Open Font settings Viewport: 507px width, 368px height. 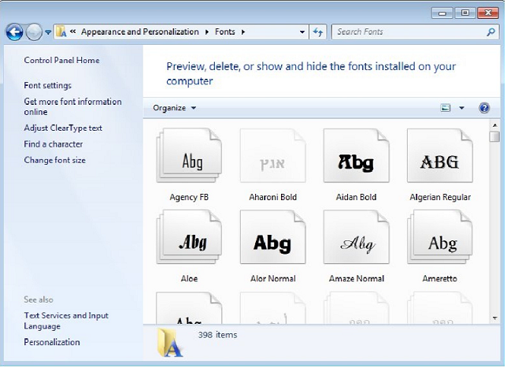click(x=47, y=85)
